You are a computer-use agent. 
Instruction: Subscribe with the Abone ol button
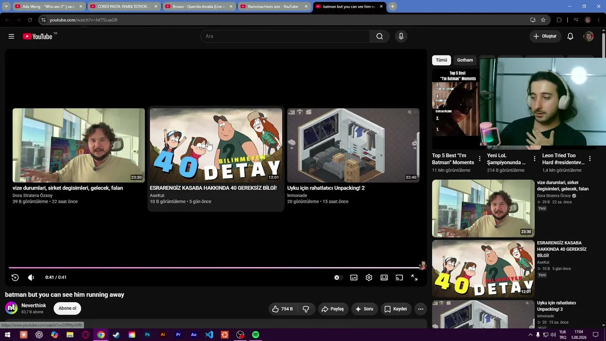67,308
